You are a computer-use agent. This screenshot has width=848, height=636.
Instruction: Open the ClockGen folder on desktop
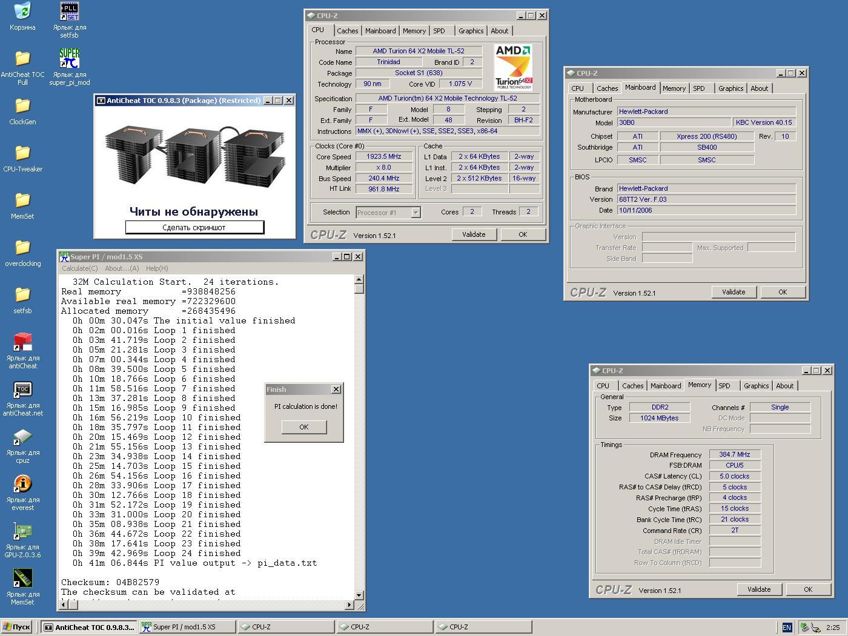point(22,106)
